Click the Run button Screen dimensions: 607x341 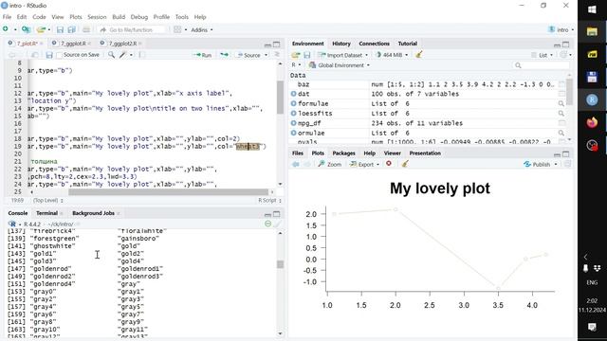(202, 55)
